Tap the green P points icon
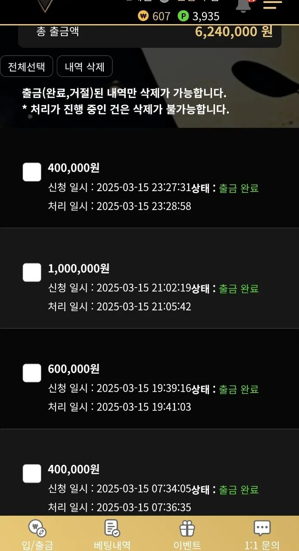299x551 pixels. pos(184,16)
